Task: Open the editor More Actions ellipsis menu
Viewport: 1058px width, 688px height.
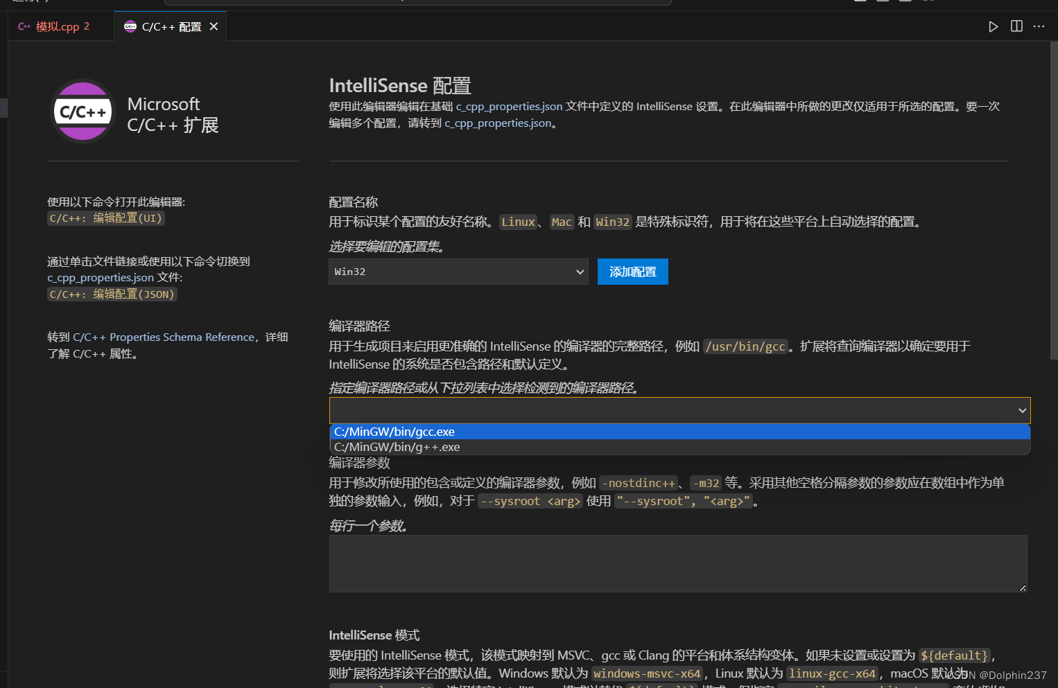Action: coord(1039,26)
